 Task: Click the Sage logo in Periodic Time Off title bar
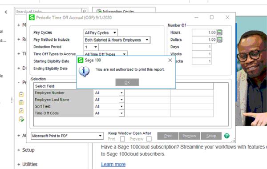[x=32, y=17]
